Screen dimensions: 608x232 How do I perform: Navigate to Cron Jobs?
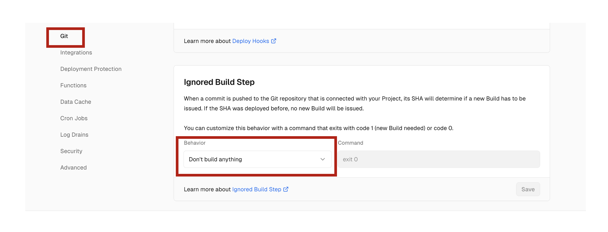[74, 118]
